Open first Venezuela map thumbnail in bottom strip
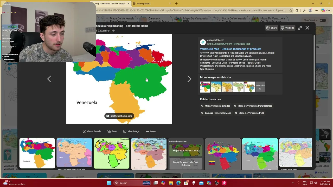Screen dimensions: 333x187 (37, 153)
